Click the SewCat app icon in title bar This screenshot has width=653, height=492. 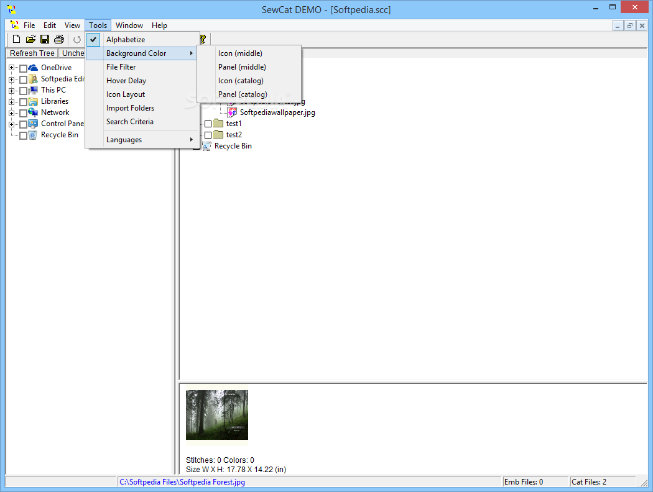(12, 9)
